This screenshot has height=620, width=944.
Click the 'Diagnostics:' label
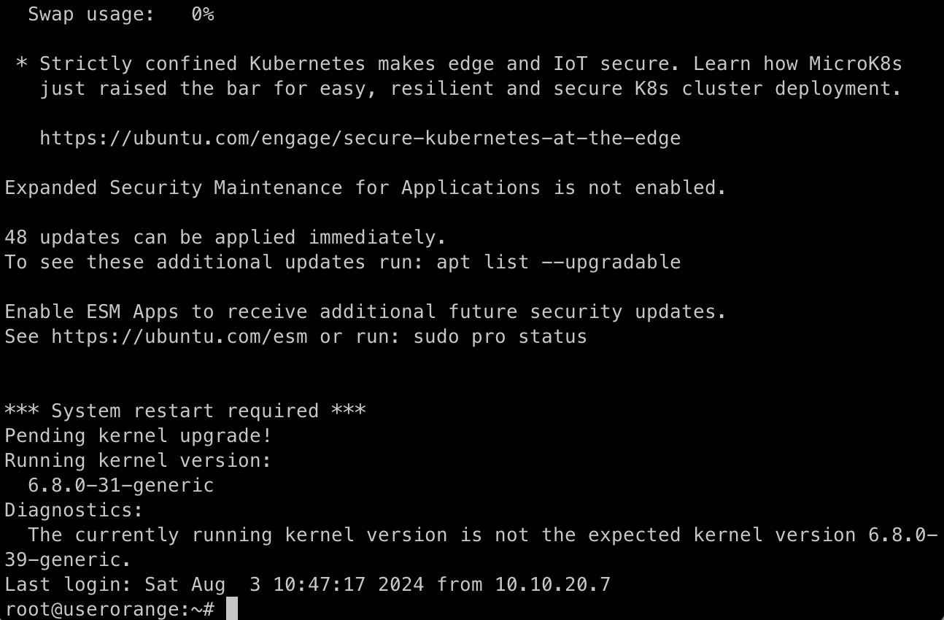[74, 510]
